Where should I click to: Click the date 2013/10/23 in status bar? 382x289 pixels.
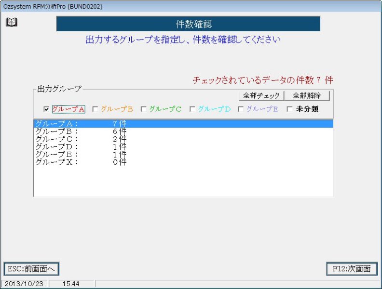(x=24, y=284)
